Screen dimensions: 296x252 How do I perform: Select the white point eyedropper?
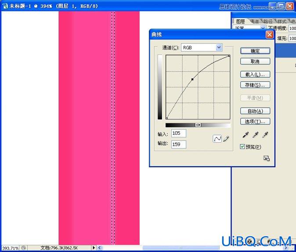click(x=265, y=135)
